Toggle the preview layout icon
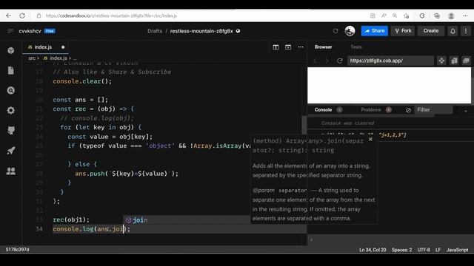The width and height of the screenshot is (474, 266). [x=288, y=47]
